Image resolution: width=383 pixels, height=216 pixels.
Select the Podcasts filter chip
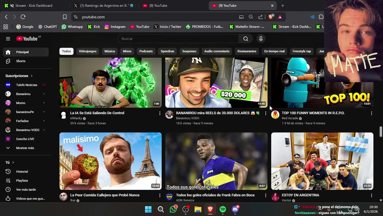(146, 51)
